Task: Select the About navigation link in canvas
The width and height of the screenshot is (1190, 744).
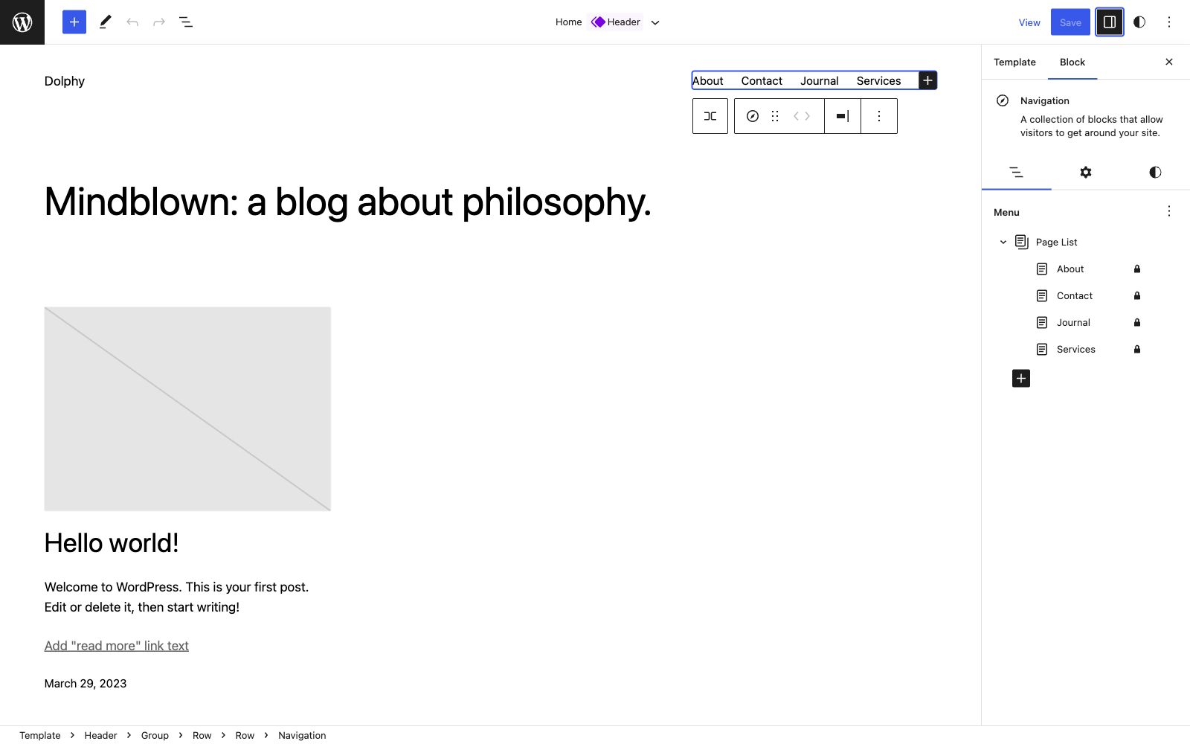Action: (708, 80)
